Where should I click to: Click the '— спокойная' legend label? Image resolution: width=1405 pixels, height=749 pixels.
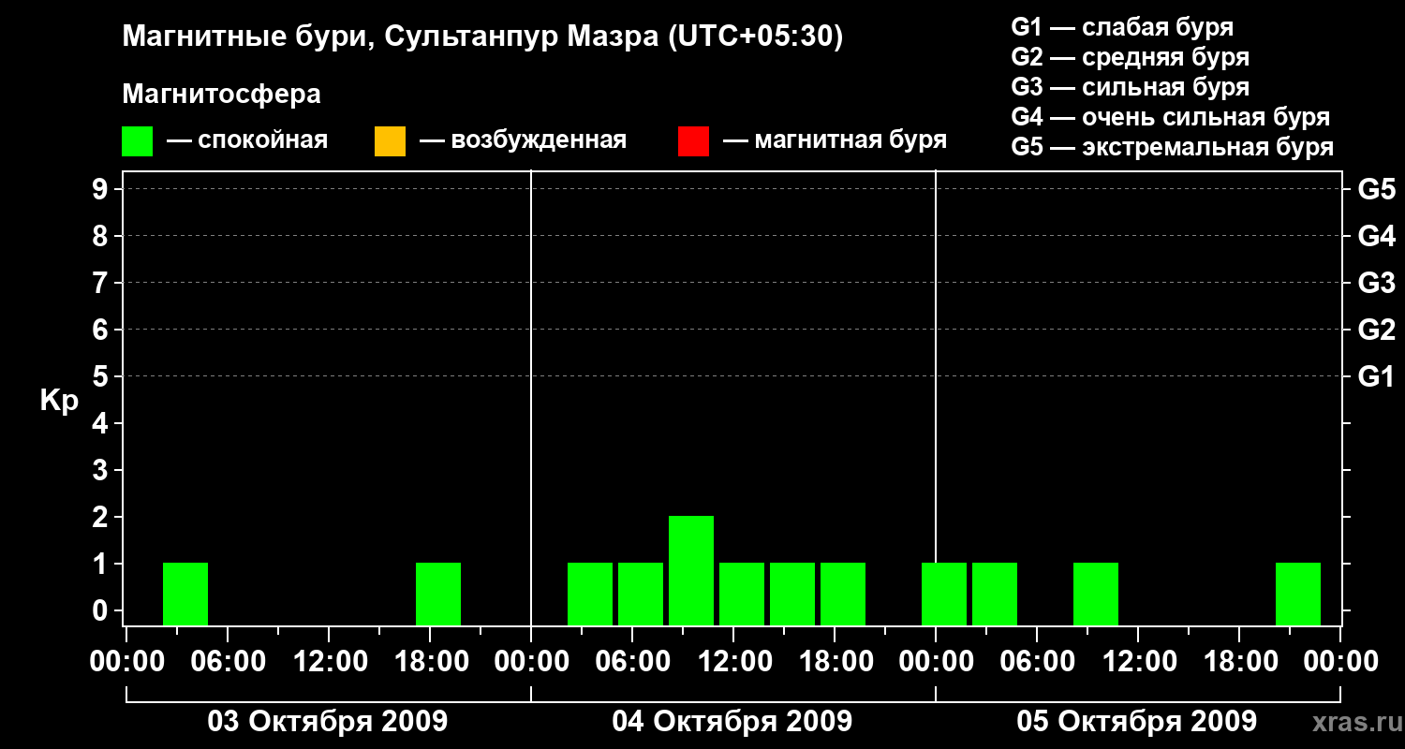coord(247,141)
